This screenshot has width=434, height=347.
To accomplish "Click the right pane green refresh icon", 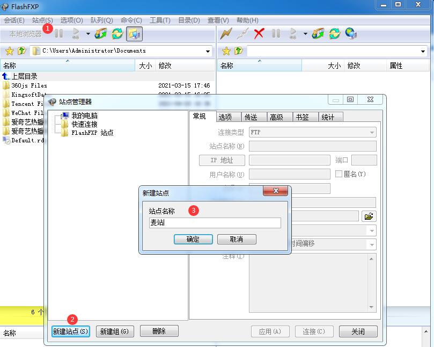I will [x=335, y=34].
